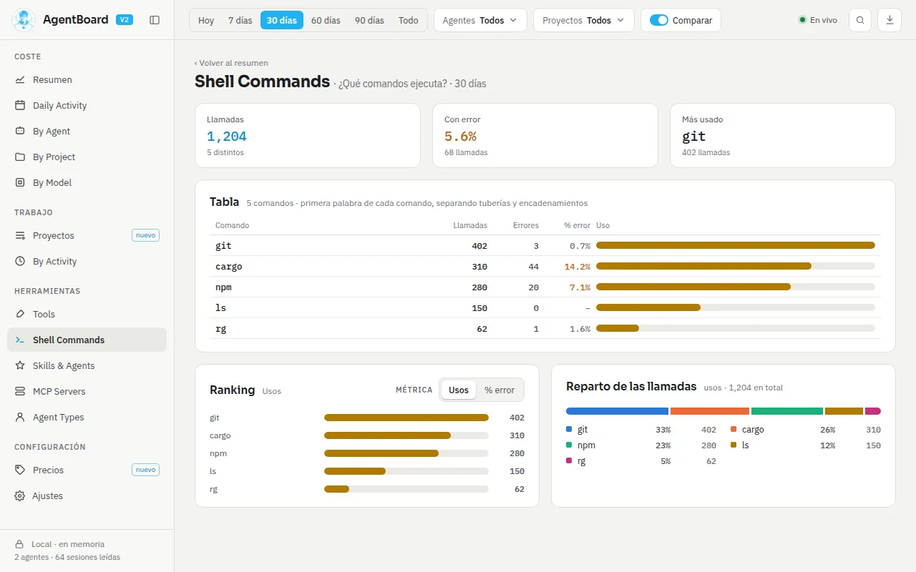Select the 60 días range tab
This screenshot has width=916, height=572.
point(326,20)
